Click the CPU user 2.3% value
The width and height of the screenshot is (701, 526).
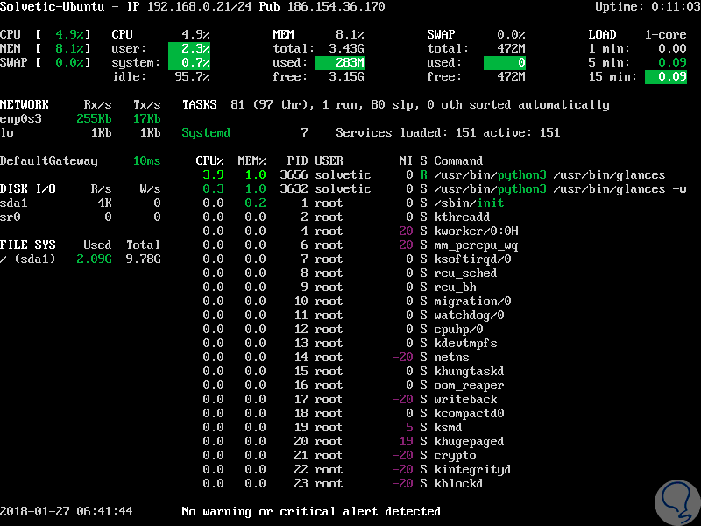pyautogui.click(x=189, y=49)
